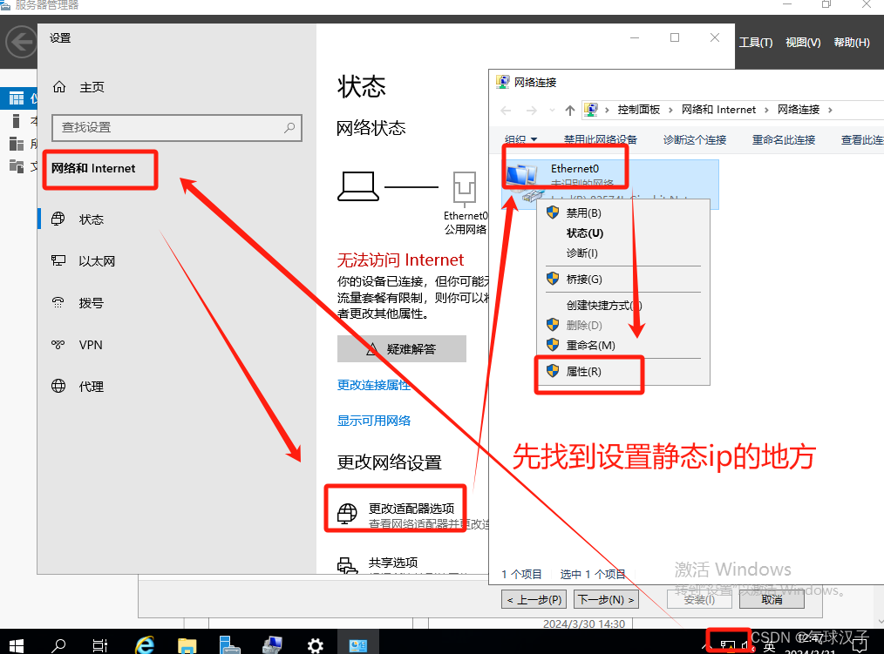Open the Organize dropdown in Network Connections
The height and width of the screenshot is (654, 884).
coord(521,139)
